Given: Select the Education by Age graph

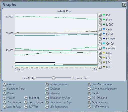Looking at the screenshot, I should tap(47, 98).
